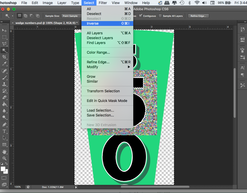Viewport: 247px width, 193px height.
Task: Choose Edit in Quick Mask Mode
Action: 108,101
